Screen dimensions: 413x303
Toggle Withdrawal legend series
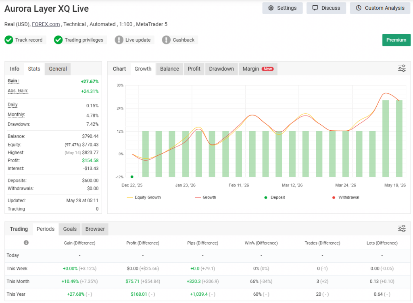click(346, 197)
